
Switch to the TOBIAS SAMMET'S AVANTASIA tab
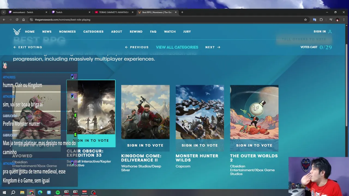coord(114,12)
